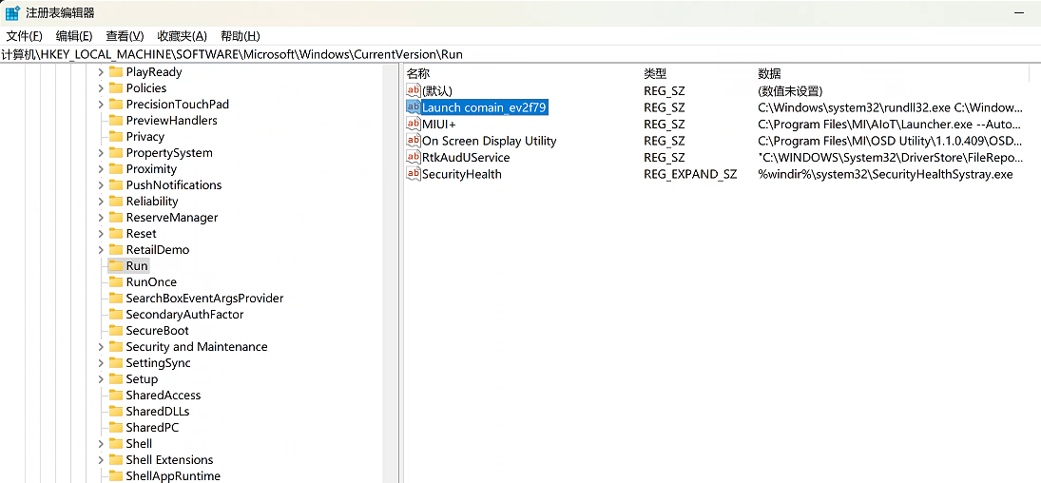Click the string icon next to MIUI+
Screen dimensions: 1041x483
tap(413, 124)
